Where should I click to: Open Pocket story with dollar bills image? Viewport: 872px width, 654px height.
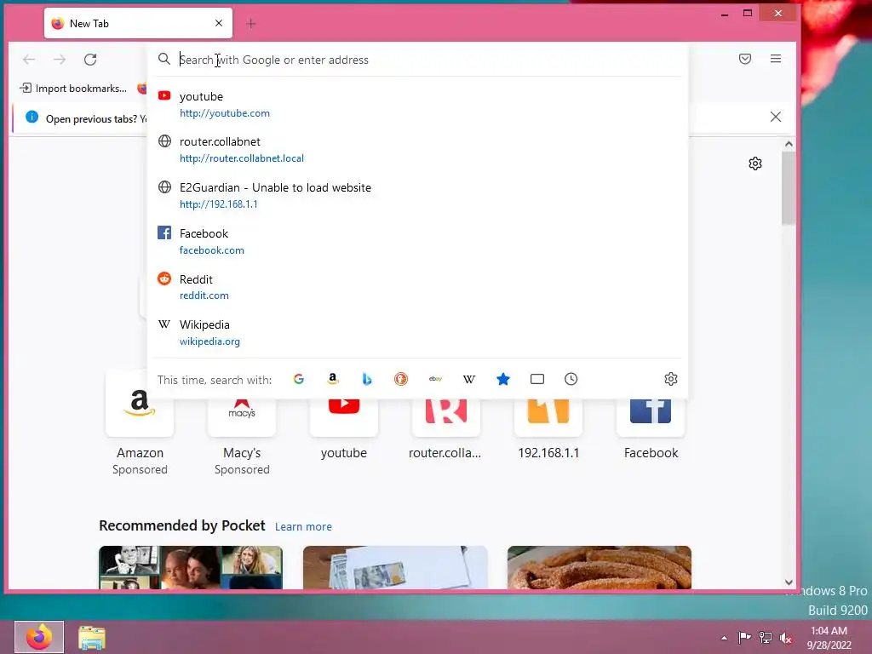click(395, 567)
